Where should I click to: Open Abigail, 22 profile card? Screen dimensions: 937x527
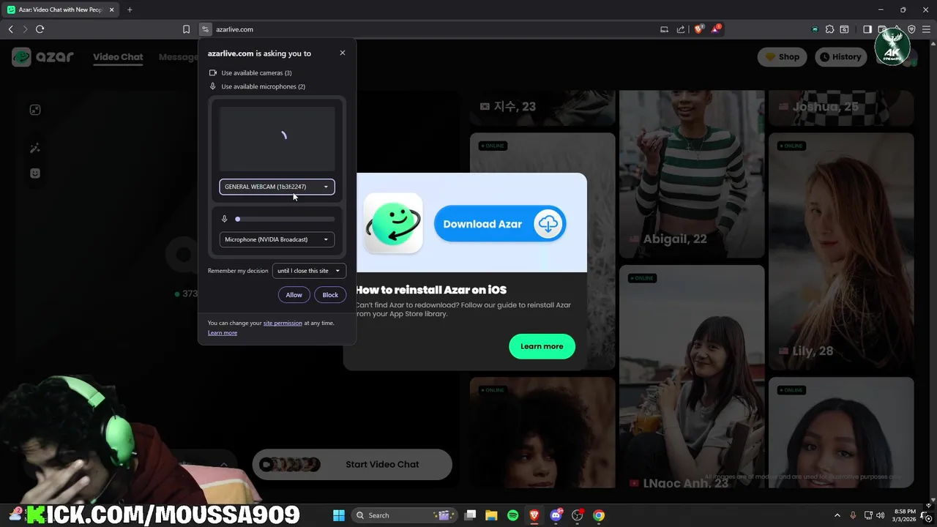click(x=692, y=174)
